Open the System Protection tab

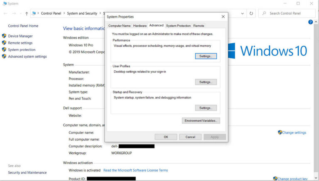178,26
